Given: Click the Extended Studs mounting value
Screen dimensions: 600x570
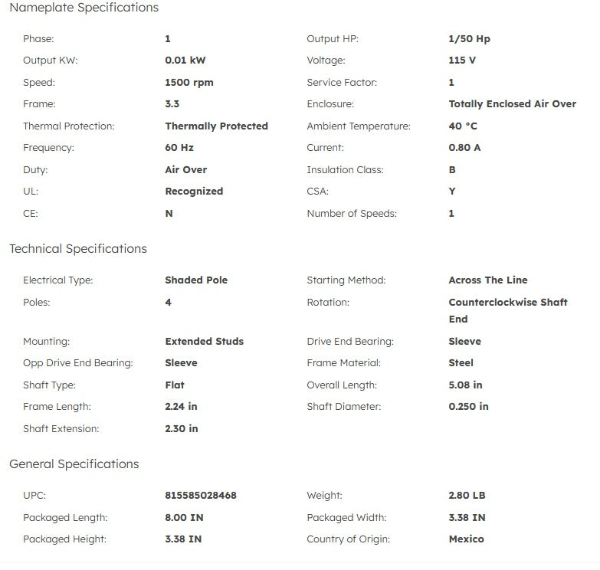Looking at the screenshot, I should [x=203, y=342].
